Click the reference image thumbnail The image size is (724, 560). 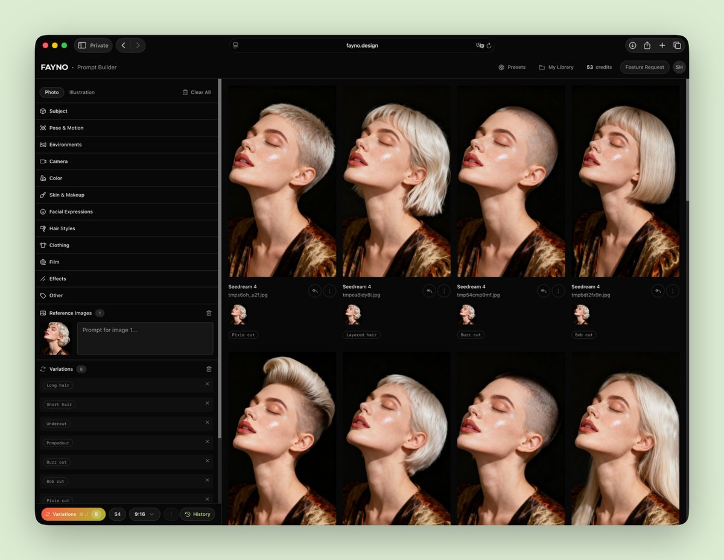tap(56, 337)
